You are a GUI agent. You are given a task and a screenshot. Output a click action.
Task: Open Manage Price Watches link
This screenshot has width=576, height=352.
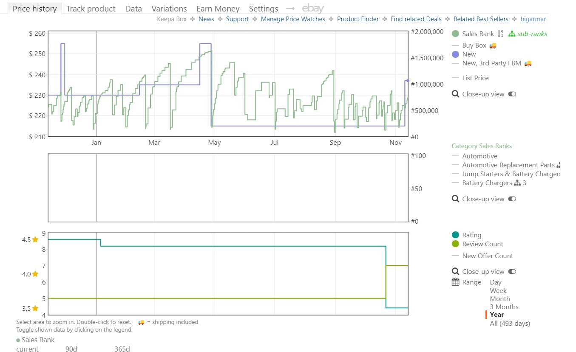293,19
